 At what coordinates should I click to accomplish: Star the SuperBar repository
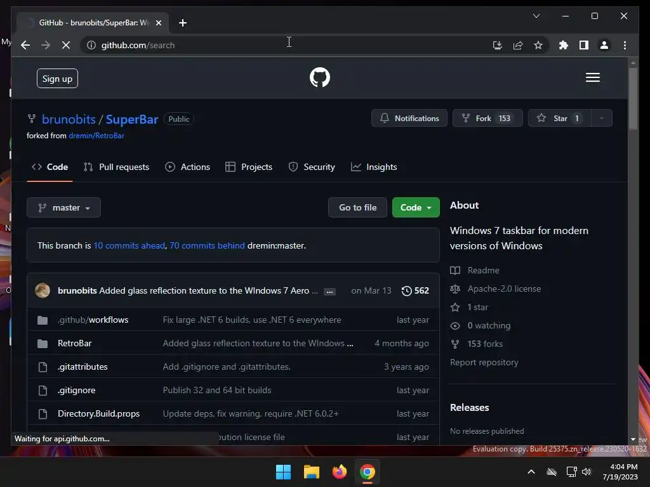coord(559,119)
